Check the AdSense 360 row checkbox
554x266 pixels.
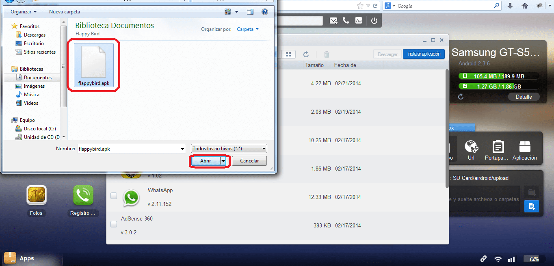click(x=114, y=224)
